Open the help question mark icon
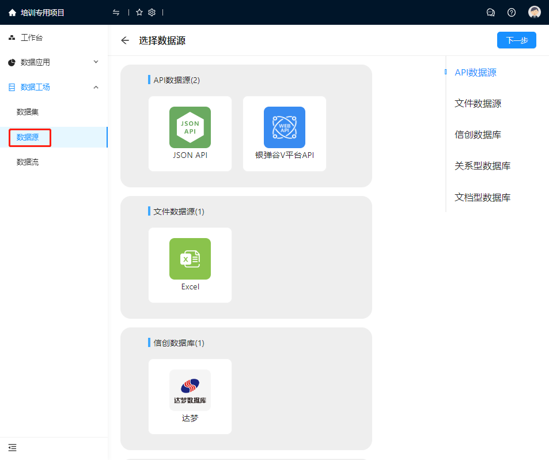This screenshot has width=549, height=460. point(512,12)
